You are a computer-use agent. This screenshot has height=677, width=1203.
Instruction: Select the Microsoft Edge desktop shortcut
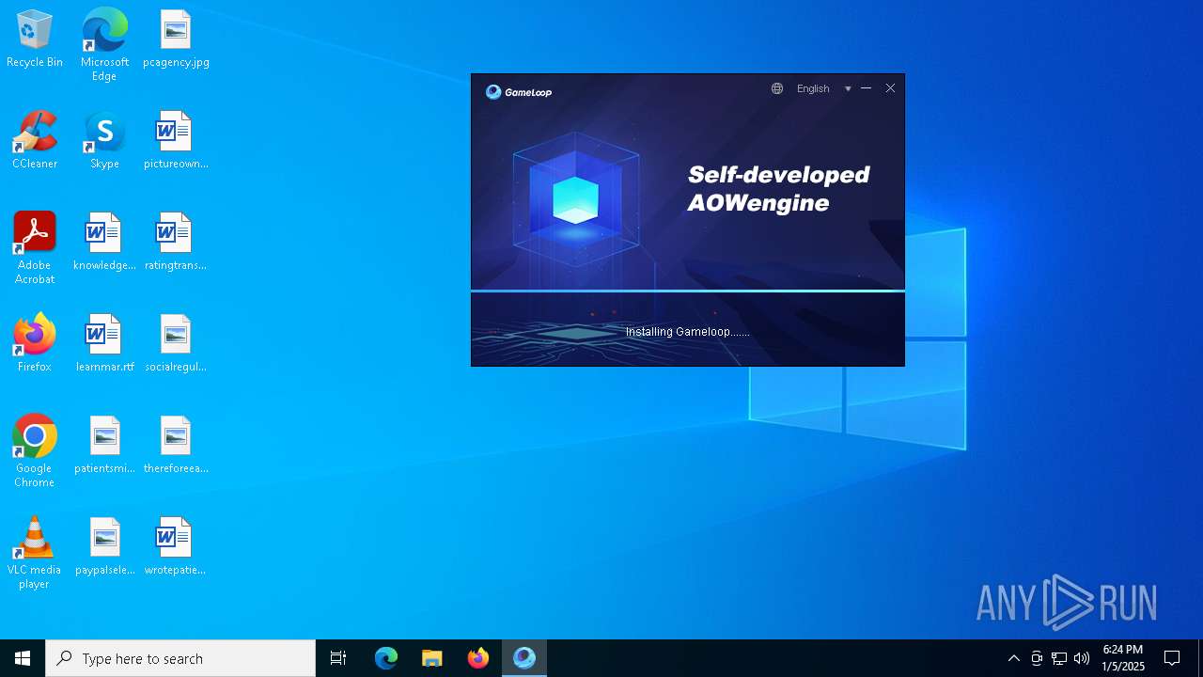point(104,44)
